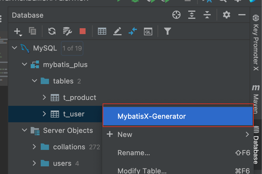Viewport: 262px width, 174px height.
Task: Click the expand all icon in the header
Action: point(192,15)
